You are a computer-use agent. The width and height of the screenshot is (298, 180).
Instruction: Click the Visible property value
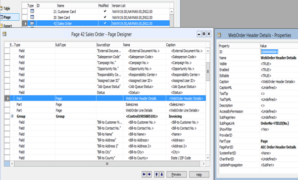[x=266, y=64]
